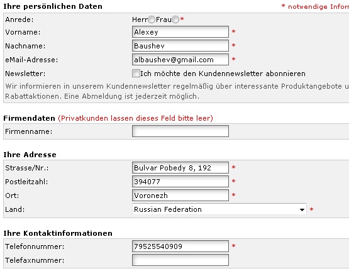Select the Herr radio button
The image size is (349, 276).
(152, 19)
